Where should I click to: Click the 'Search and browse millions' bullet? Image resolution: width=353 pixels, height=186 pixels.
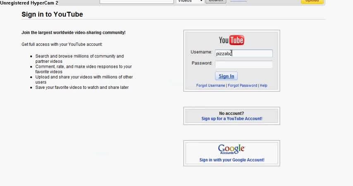tap(79, 59)
